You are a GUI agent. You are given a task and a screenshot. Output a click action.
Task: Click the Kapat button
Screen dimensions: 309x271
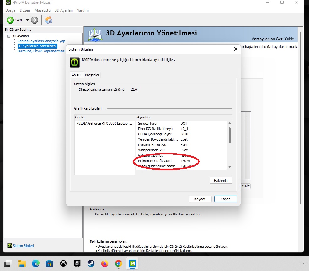point(226,199)
